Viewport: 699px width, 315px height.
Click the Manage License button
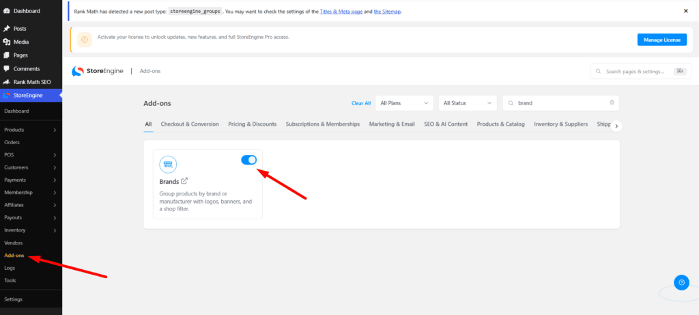[662, 40]
